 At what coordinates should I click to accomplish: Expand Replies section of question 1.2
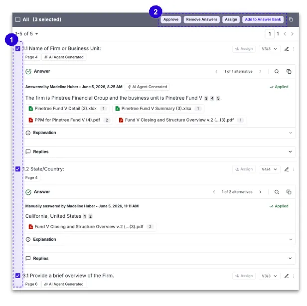pyautogui.click(x=159, y=259)
